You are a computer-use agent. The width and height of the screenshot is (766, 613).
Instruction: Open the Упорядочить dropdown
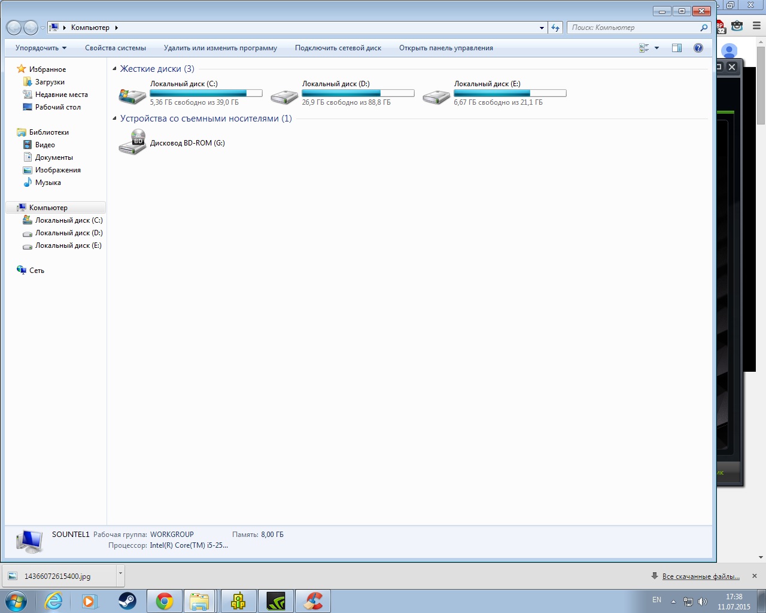(x=41, y=48)
